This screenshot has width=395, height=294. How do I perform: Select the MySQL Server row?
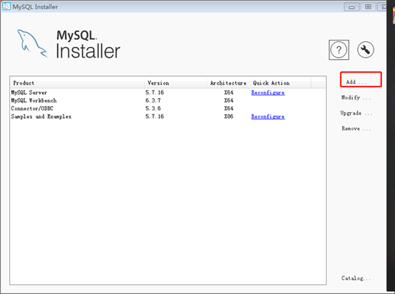[168, 93]
